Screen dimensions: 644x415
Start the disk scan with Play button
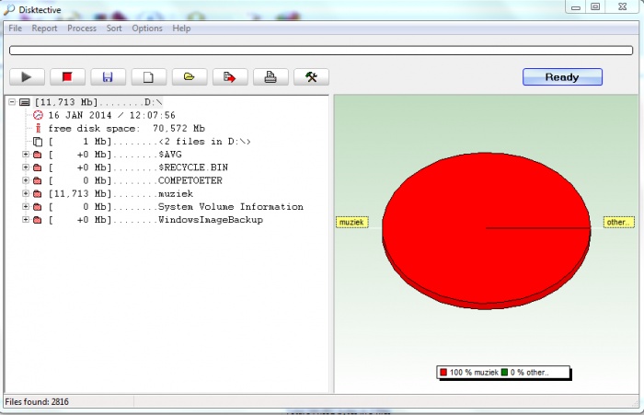click(27, 77)
